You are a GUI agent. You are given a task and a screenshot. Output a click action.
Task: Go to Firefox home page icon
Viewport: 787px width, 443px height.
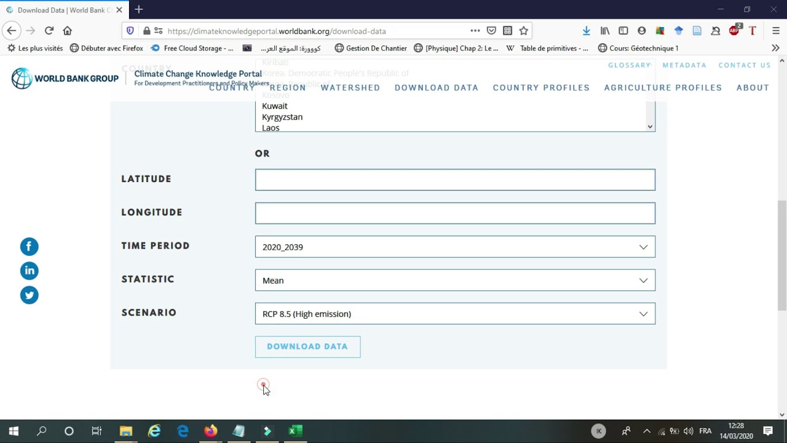pos(68,31)
